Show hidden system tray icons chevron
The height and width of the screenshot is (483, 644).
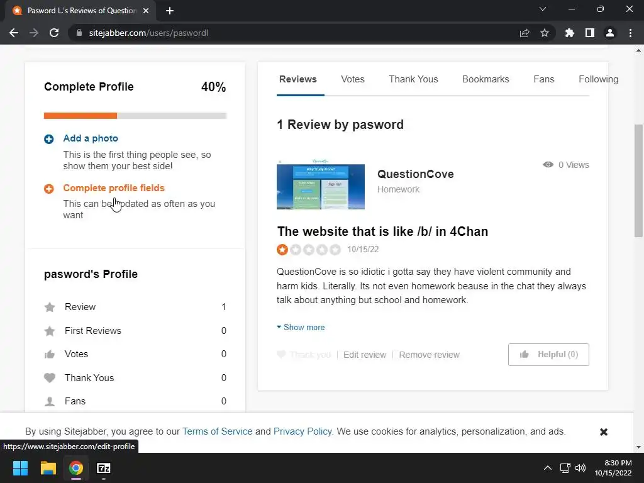(547, 468)
